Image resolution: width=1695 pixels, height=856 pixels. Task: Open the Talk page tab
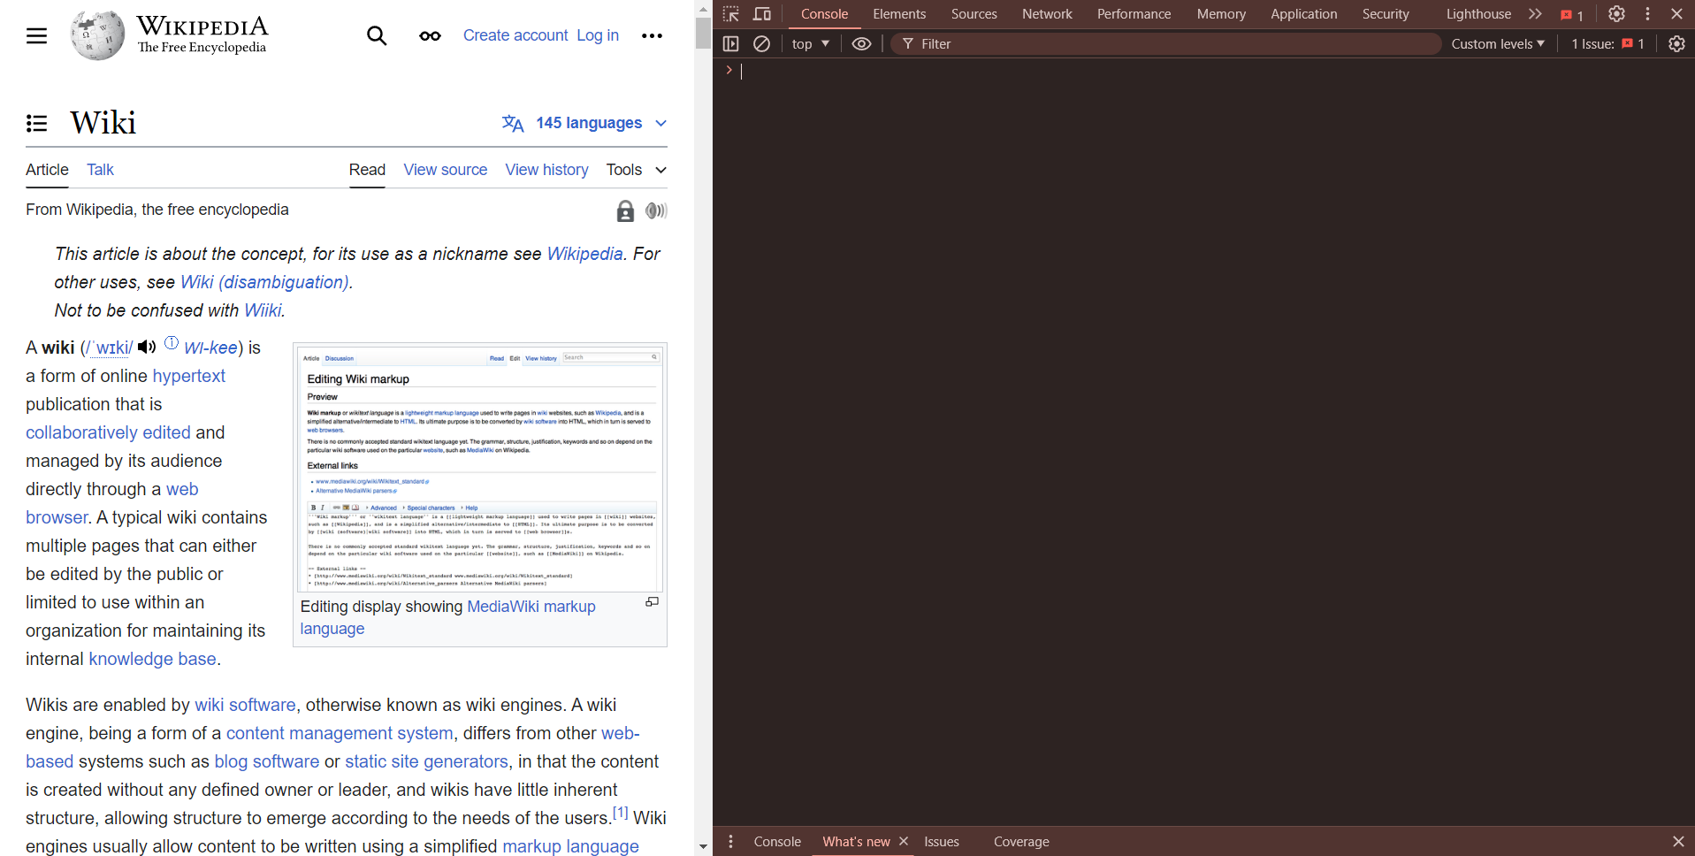coord(100,170)
